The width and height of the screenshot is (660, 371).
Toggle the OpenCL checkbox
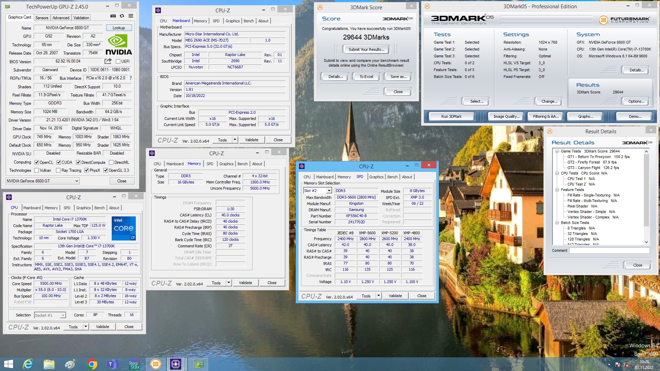pos(37,162)
